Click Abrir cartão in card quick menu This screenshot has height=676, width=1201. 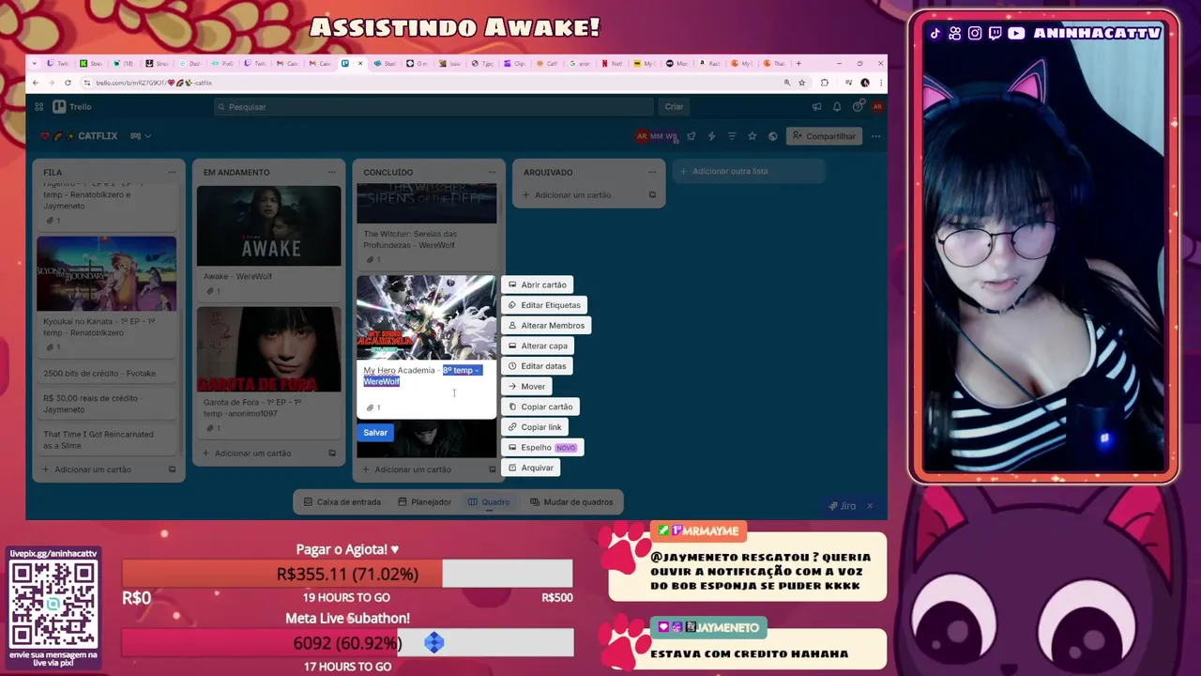(x=537, y=284)
